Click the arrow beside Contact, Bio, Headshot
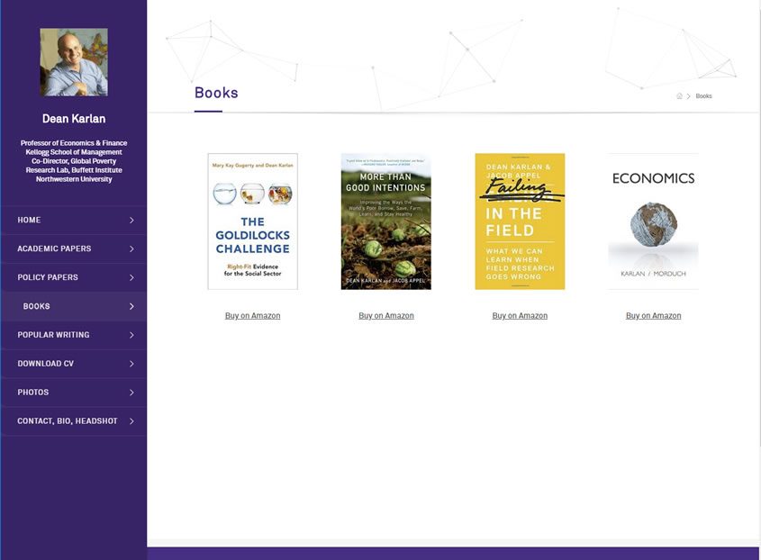Image resolution: width=761 pixels, height=560 pixels. point(131,421)
